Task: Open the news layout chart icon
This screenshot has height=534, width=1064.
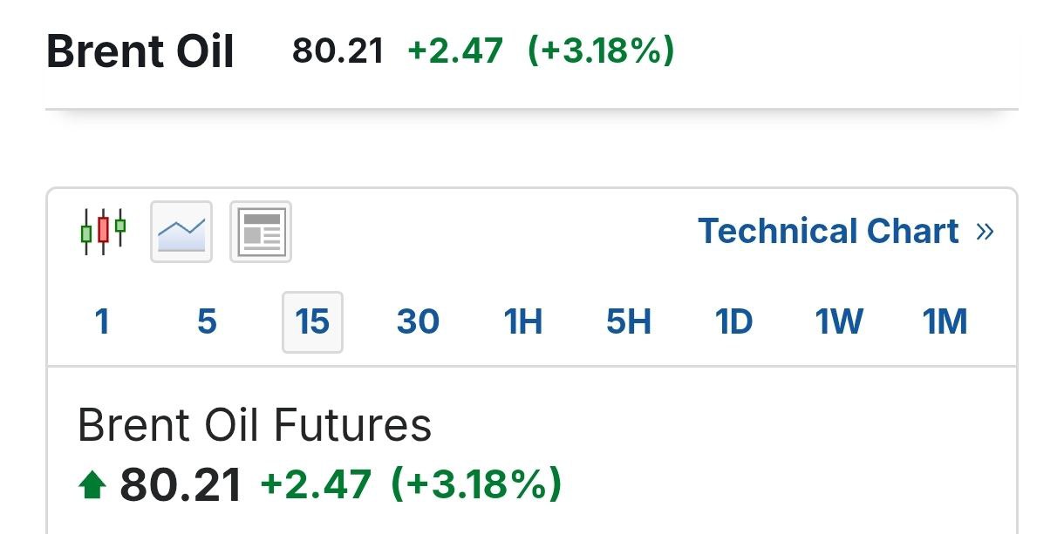Action: pos(260,232)
